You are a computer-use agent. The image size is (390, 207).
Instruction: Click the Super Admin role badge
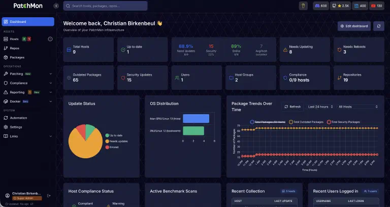27,198
